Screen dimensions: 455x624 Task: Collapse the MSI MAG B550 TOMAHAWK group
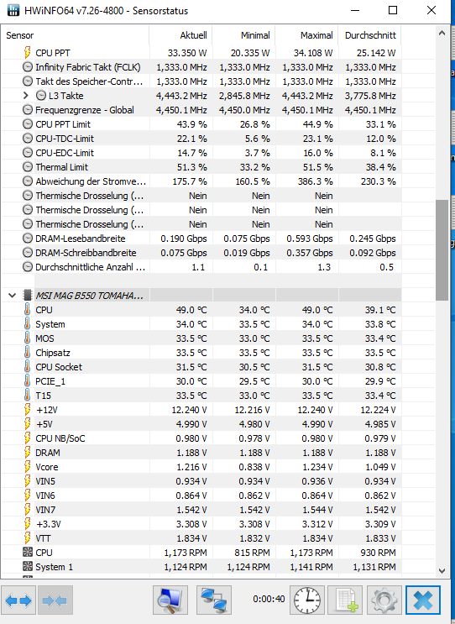pyautogui.click(x=12, y=296)
